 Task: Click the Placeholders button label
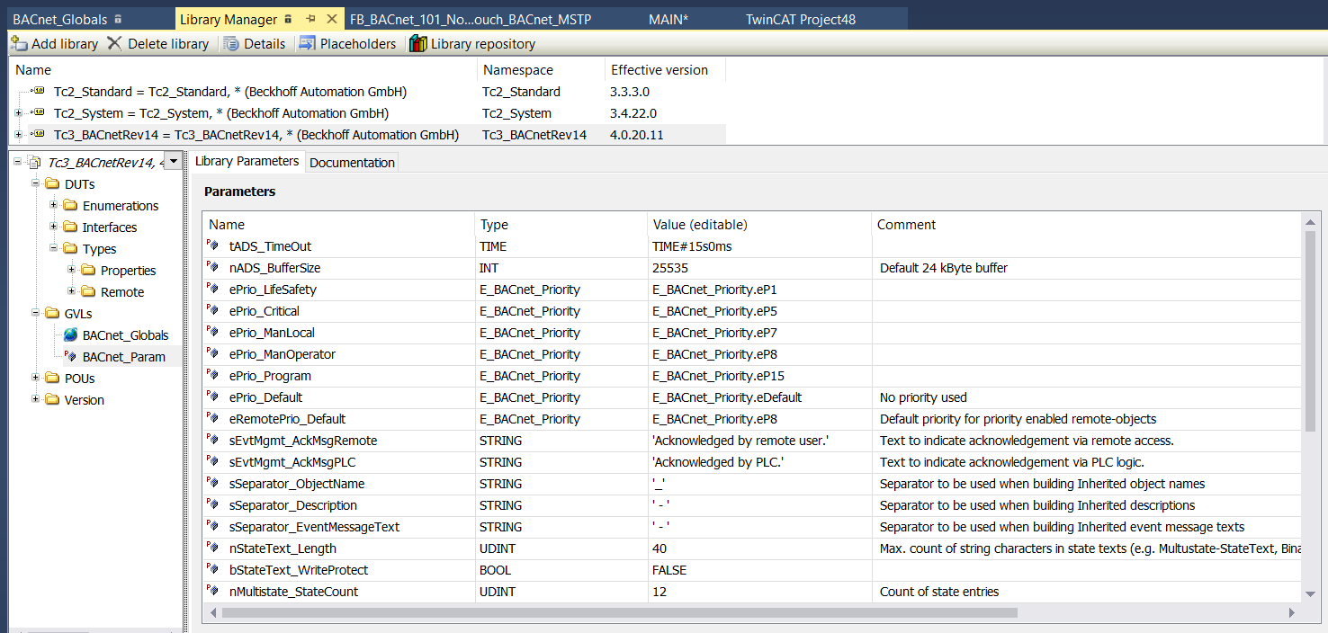click(358, 44)
